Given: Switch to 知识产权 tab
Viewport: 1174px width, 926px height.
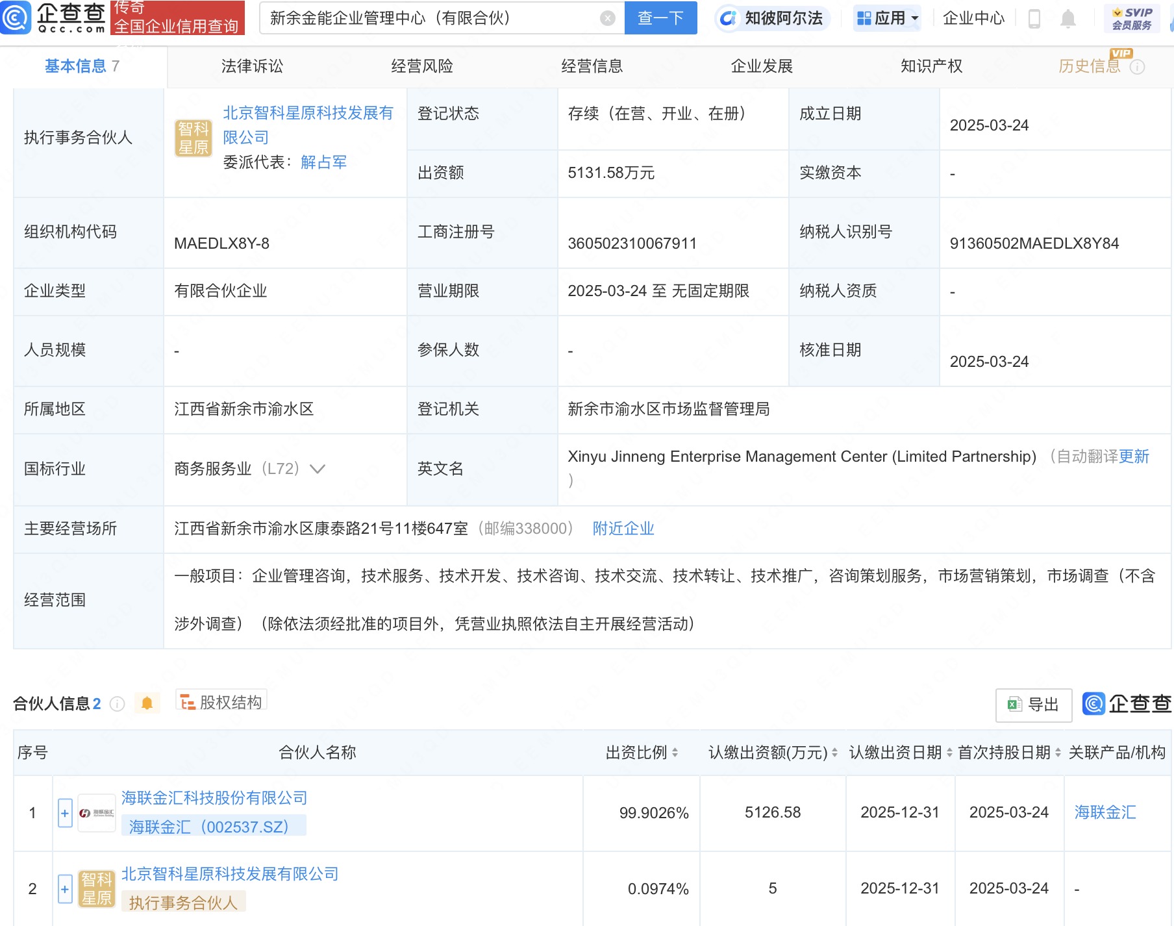Looking at the screenshot, I should coord(931,66).
